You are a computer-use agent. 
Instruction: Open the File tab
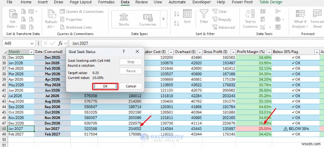tap(9, 2)
